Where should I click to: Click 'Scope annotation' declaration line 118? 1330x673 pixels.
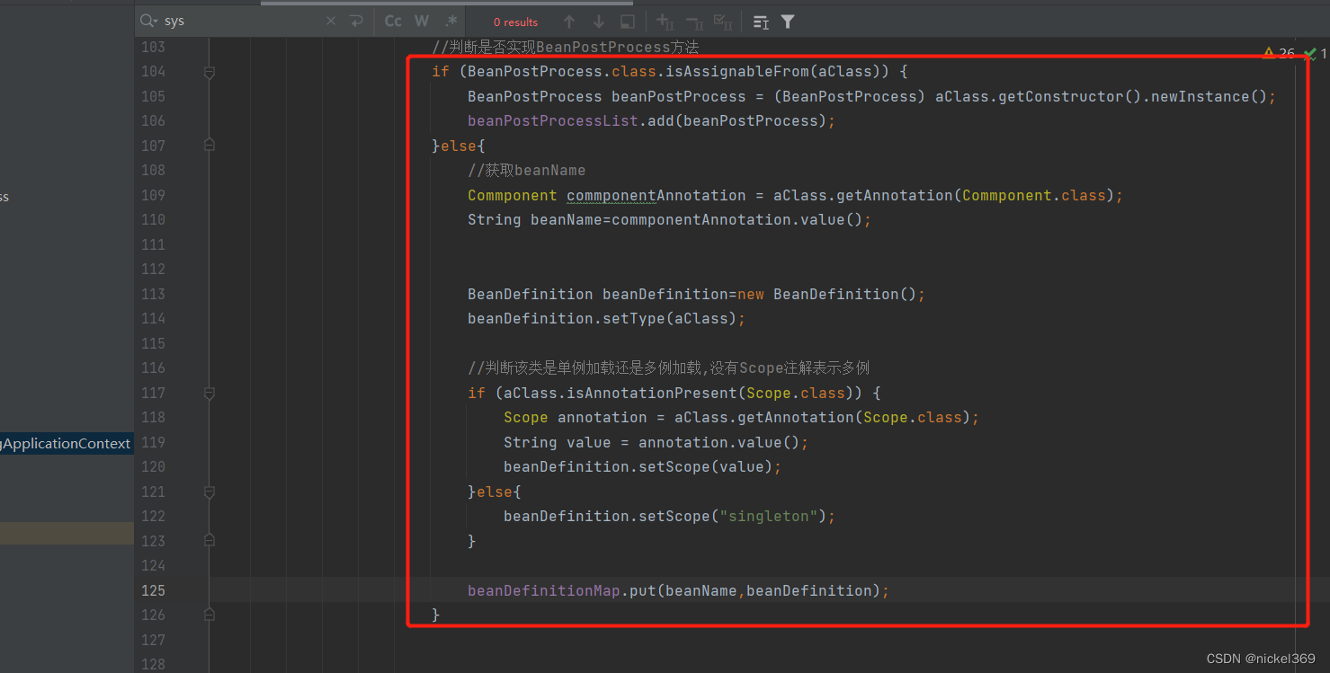576,417
